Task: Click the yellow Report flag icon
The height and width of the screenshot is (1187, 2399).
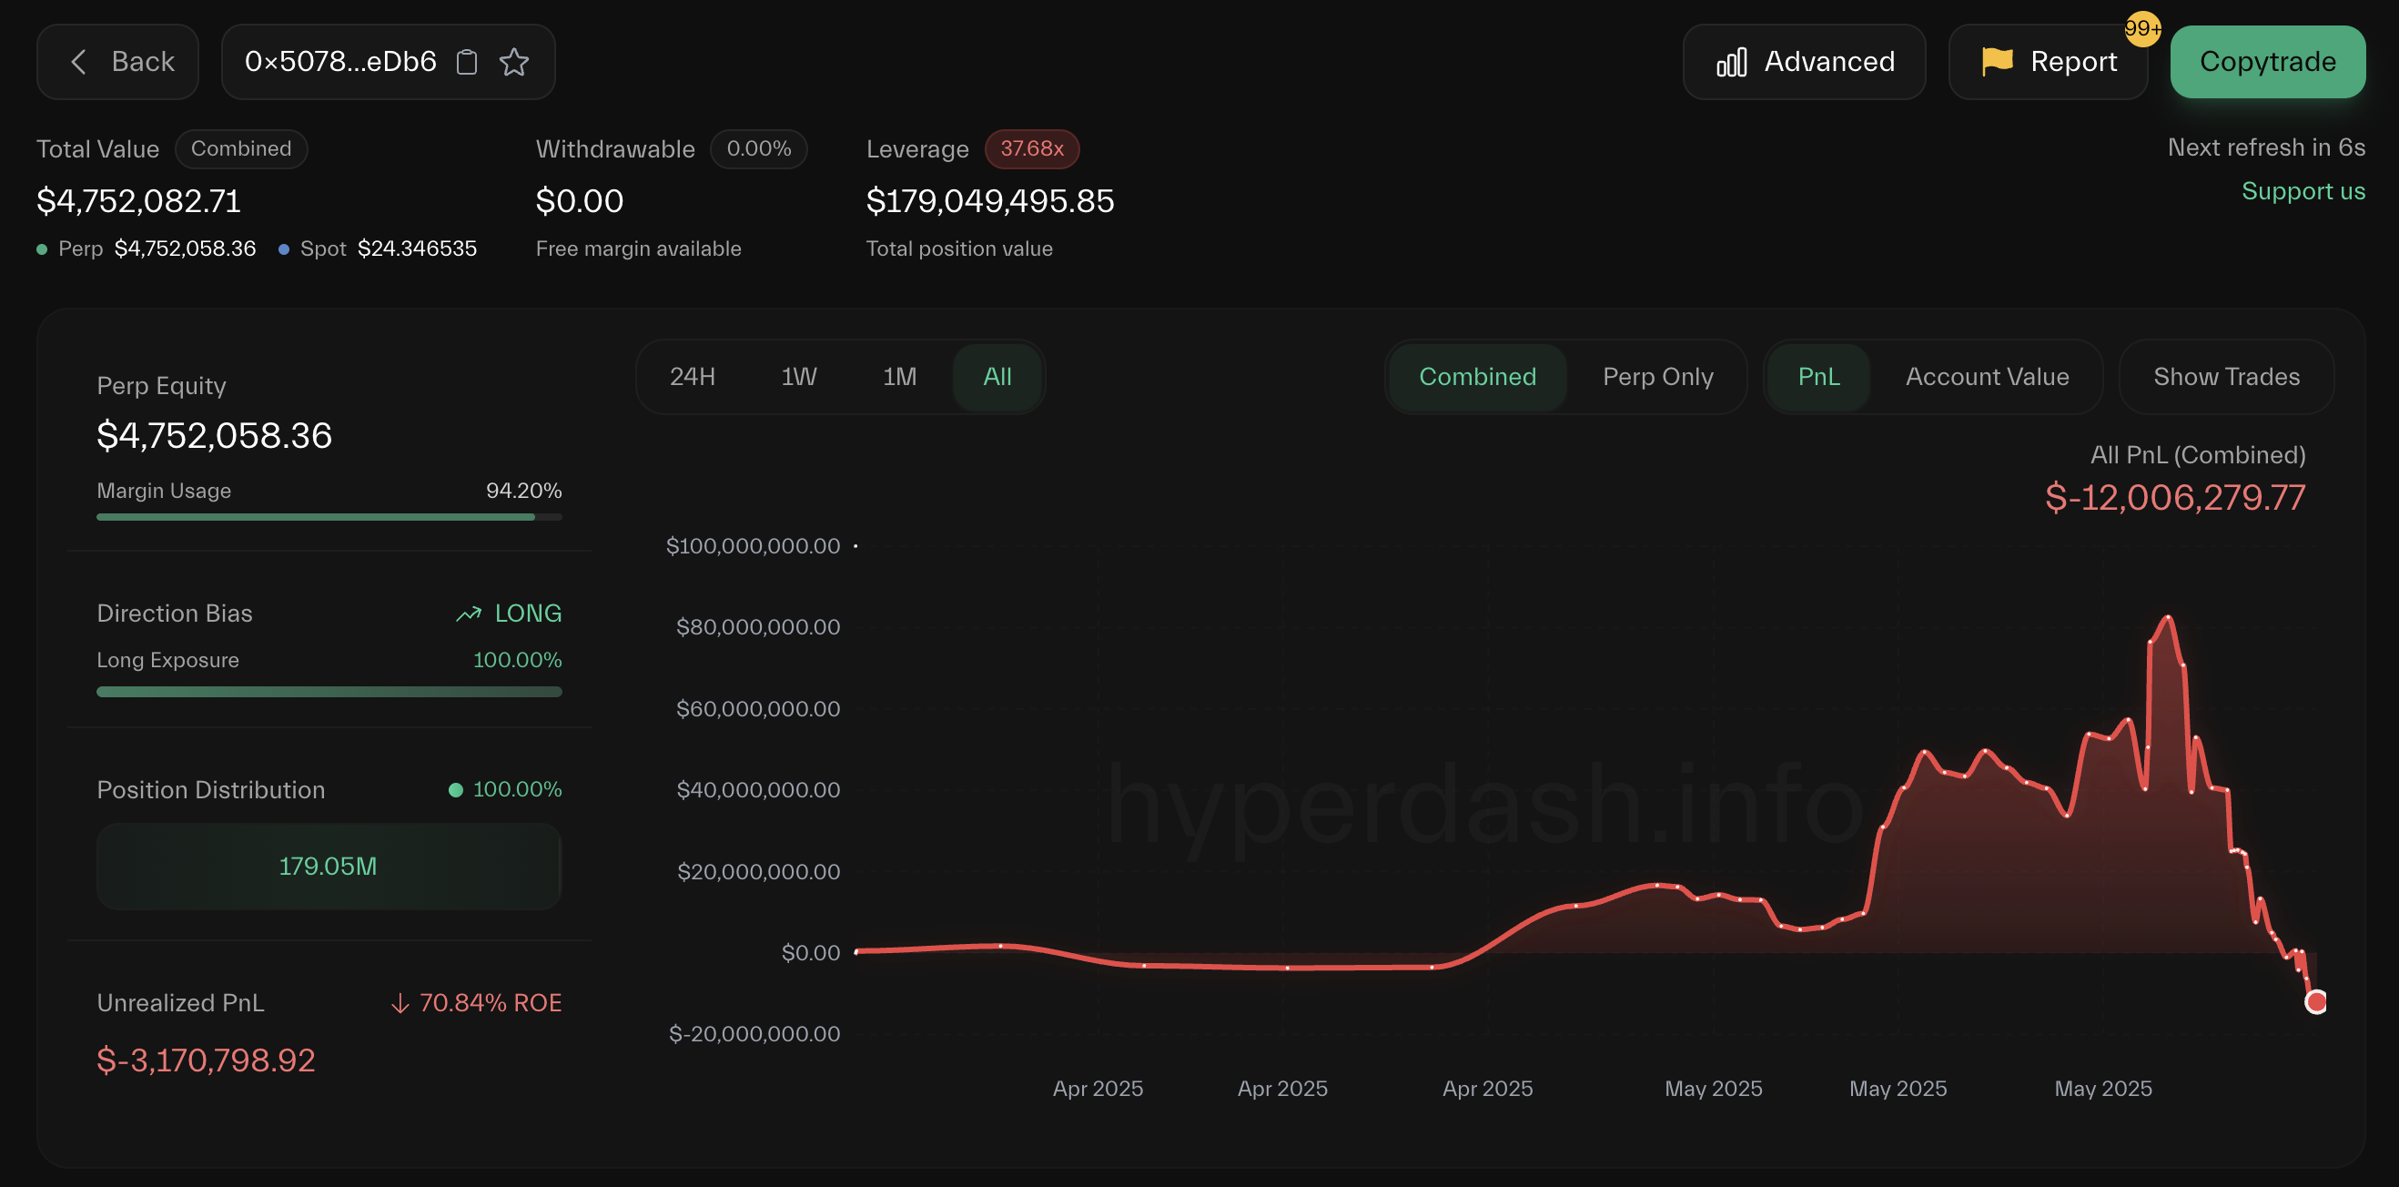Action: pyautogui.click(x=1997, y=62)
